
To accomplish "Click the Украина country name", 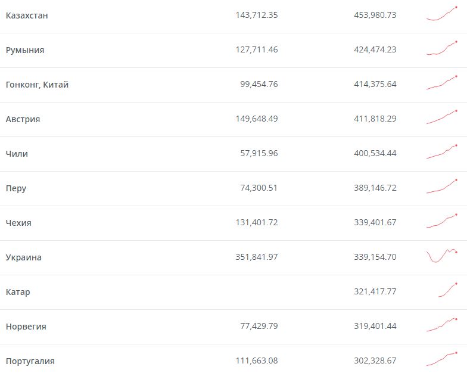I will click(24, 257).
